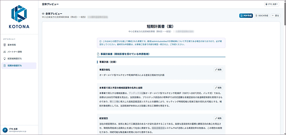Open 基本情報 in the main menu
This screenshot has width=286, height=135.
pos(19,45)
